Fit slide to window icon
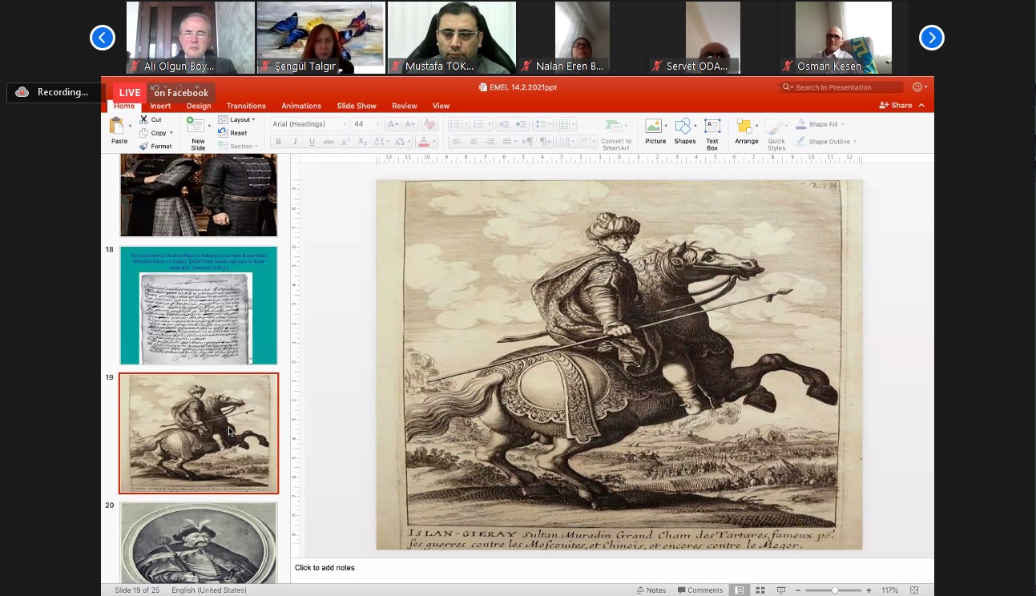 point(916,590)
